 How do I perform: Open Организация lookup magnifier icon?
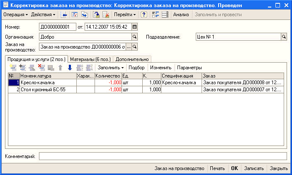click(x=135, y=37)
